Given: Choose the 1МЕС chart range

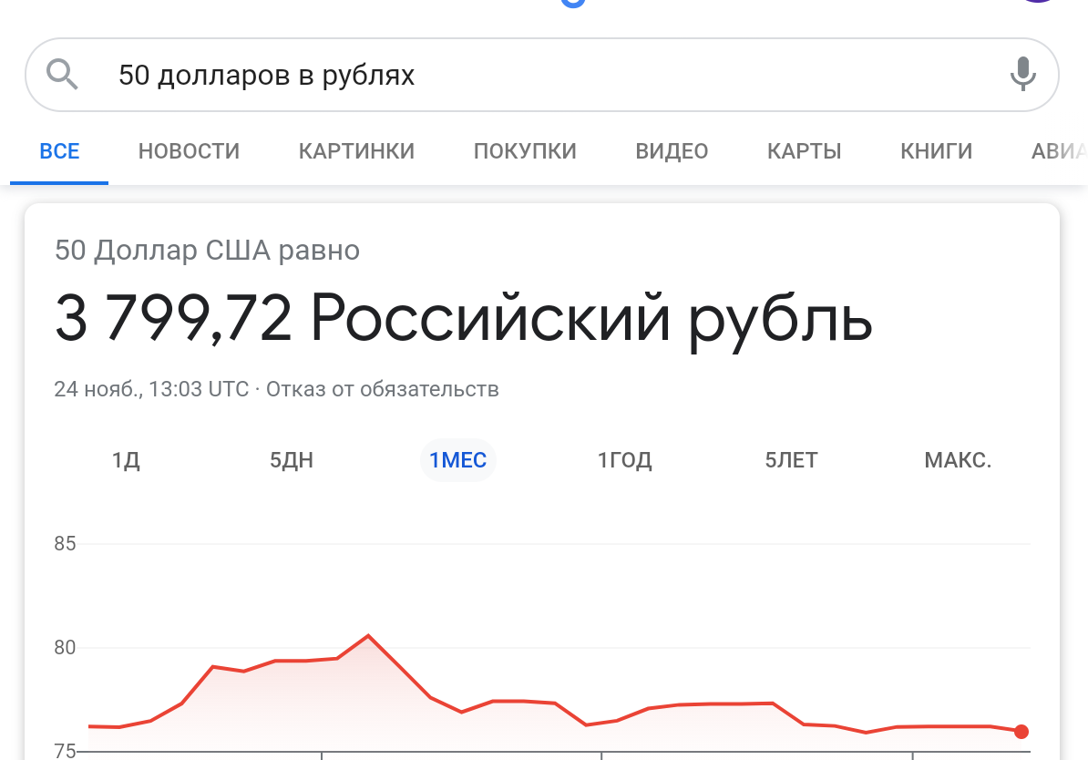Looking at the screenshot, I should click(x=457, y=460).
